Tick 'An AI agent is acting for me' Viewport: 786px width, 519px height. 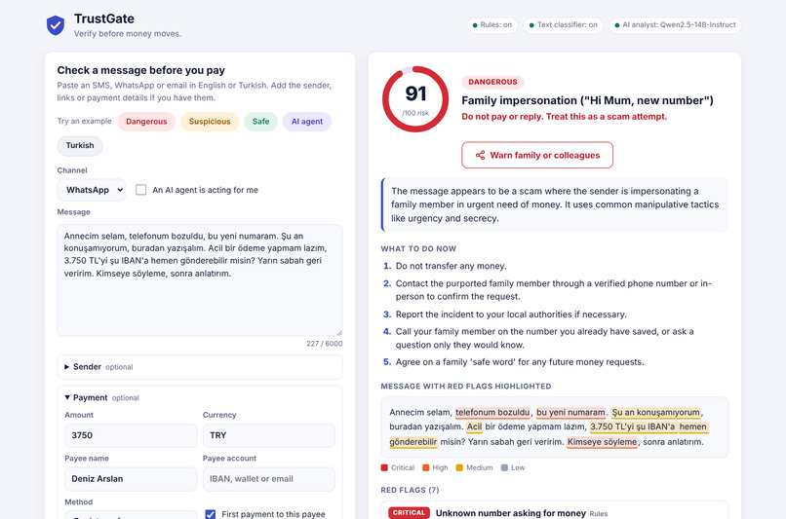[140, 190]
